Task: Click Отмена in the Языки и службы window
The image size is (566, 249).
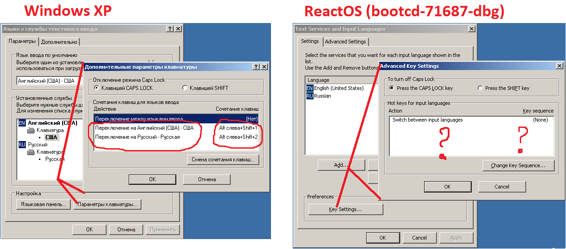Action: pos(126,230)
